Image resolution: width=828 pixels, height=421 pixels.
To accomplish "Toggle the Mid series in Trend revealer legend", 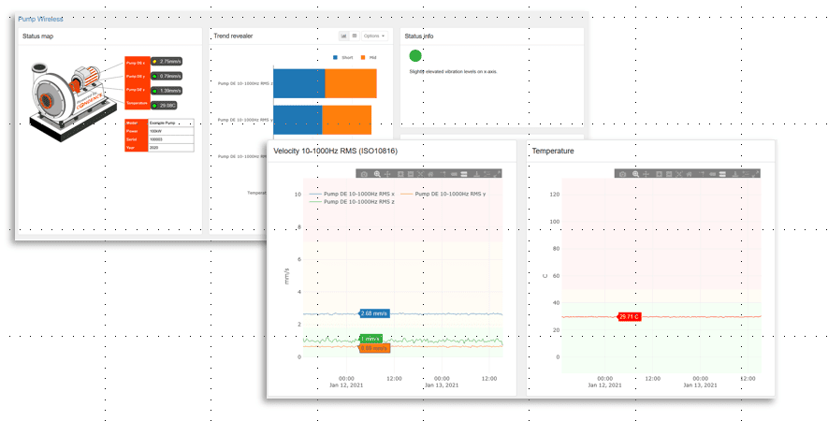I will 369,58.
